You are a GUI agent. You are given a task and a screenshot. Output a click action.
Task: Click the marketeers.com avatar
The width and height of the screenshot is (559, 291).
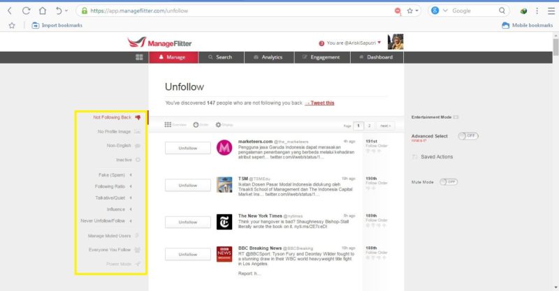tap(224, 147)
